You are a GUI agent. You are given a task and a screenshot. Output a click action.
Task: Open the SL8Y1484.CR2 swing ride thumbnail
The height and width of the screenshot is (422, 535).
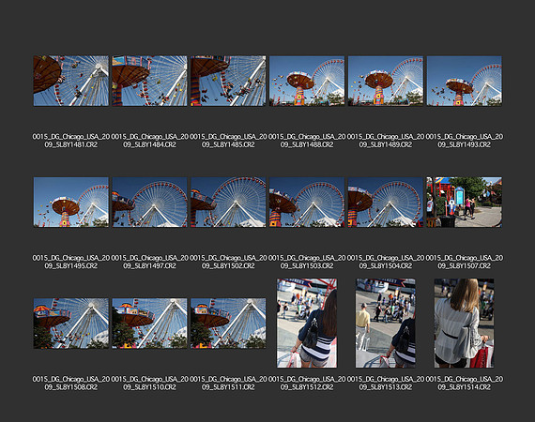point(150,81)
